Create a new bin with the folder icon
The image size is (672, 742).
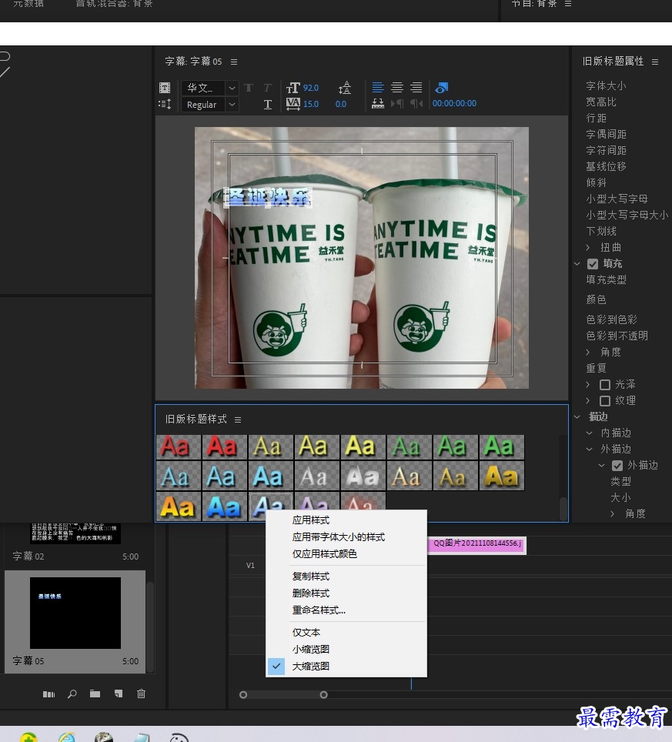[95, 694]
